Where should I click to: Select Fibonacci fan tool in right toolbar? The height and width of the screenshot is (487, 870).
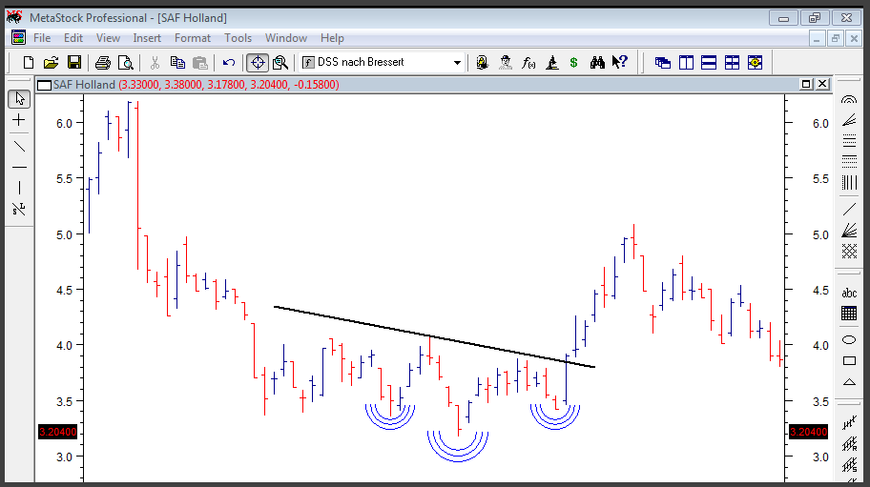click(x=849, y=120)
